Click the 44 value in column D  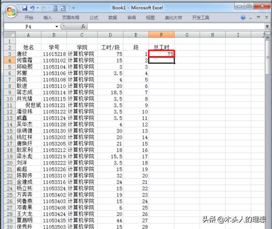pos(110,220)
